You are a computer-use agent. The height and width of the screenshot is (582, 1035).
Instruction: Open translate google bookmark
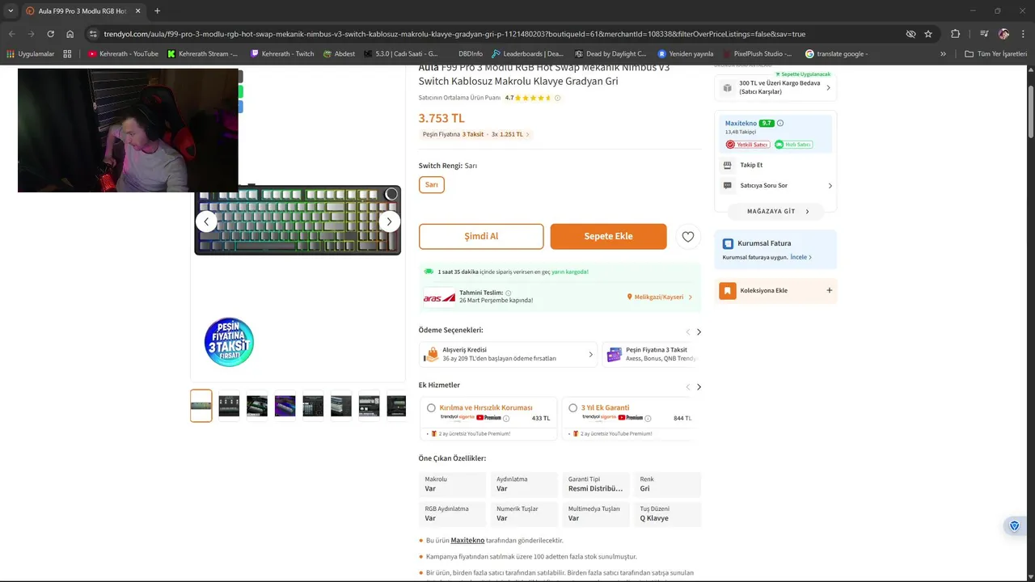click(x=837, y=53)
